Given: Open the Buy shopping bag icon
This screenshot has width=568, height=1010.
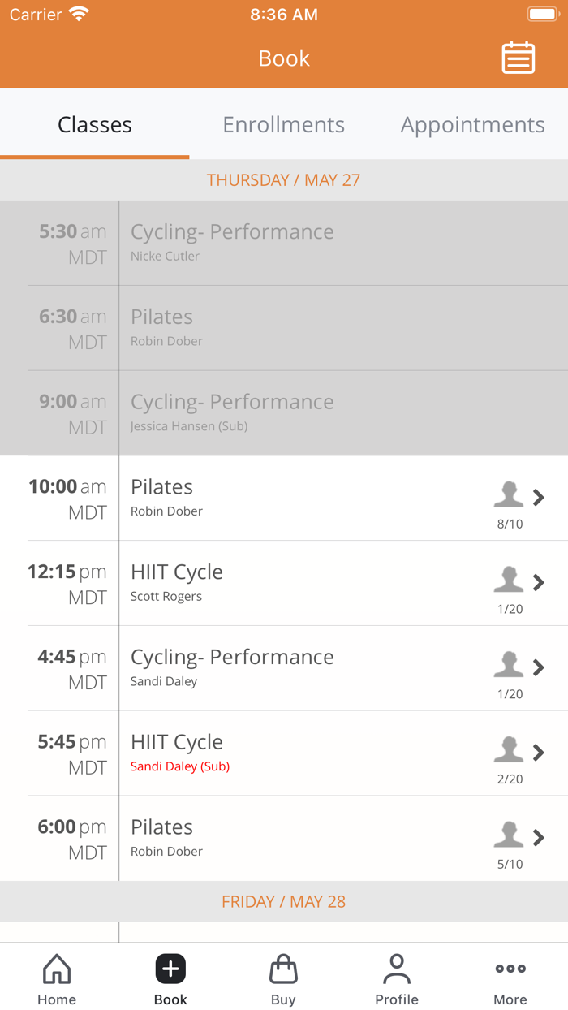Looking at the screenshot, I should click(x=283, y=969).
